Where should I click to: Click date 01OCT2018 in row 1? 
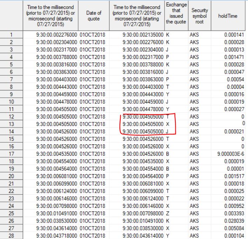click(x=92, y=35)
